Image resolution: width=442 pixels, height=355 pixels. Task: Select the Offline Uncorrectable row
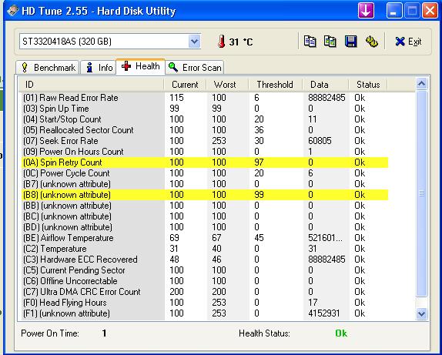pyautogui.click(x=205, y=281)
